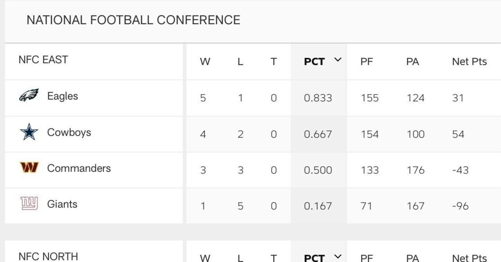501x262 pixels.
Task: Sort NFC East by PF column
Action: click(x=367, y=62)
